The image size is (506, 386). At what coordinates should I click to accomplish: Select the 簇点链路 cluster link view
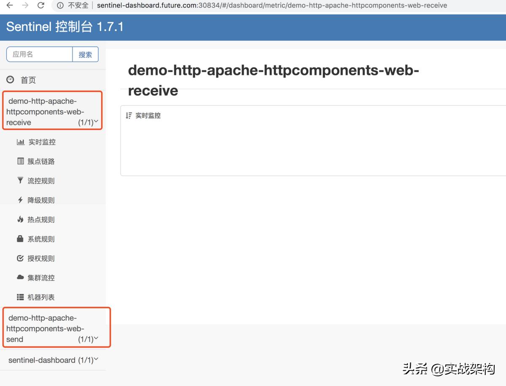click(x=40, y=161)
